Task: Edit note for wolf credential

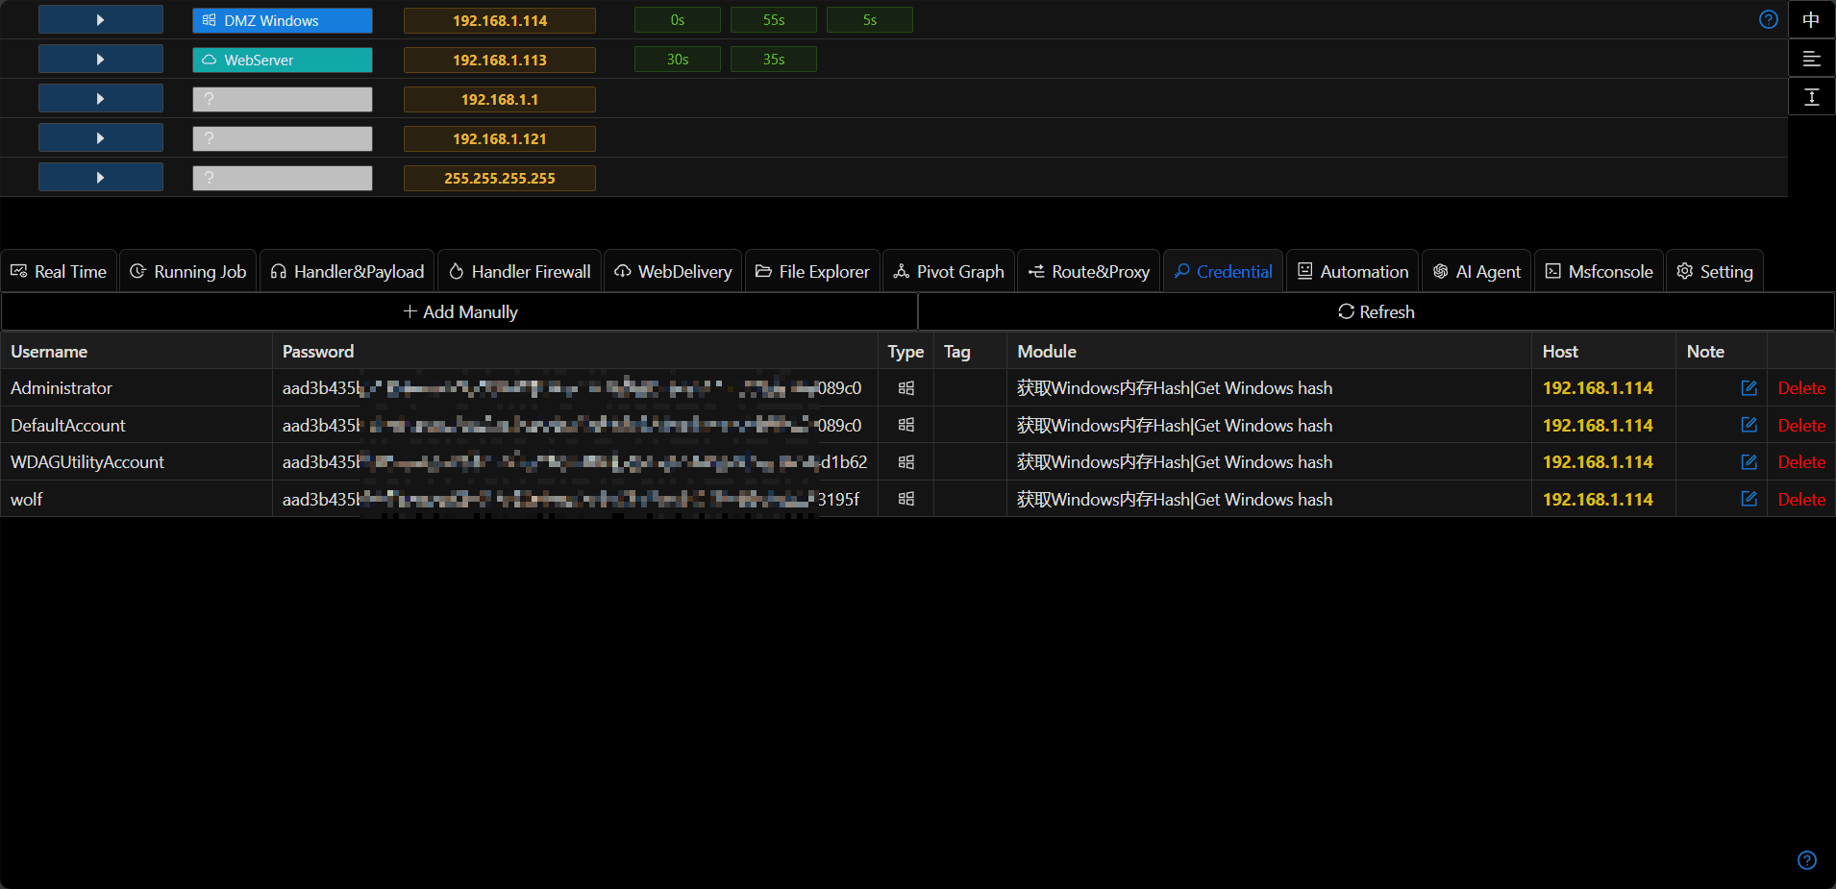Action: (1749, 499)
